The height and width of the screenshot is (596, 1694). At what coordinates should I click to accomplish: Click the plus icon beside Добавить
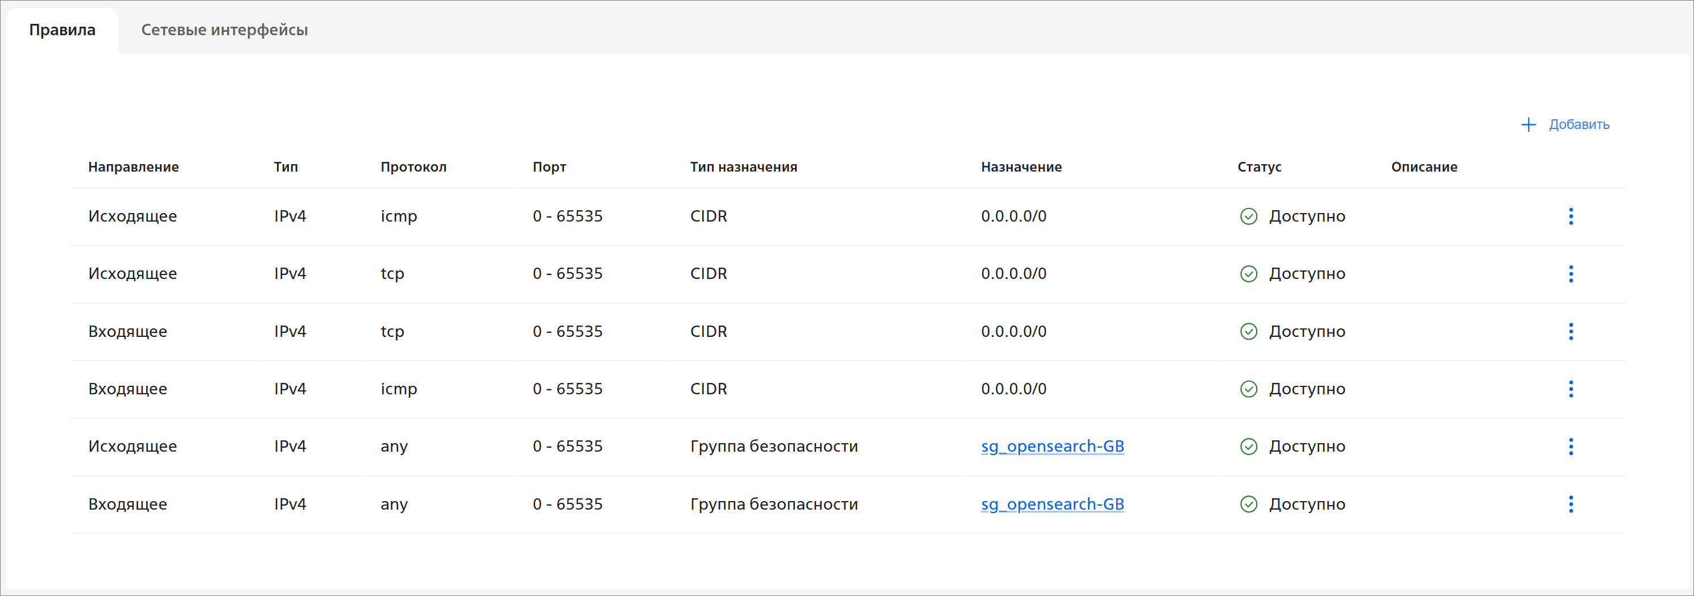[1529, 125]
